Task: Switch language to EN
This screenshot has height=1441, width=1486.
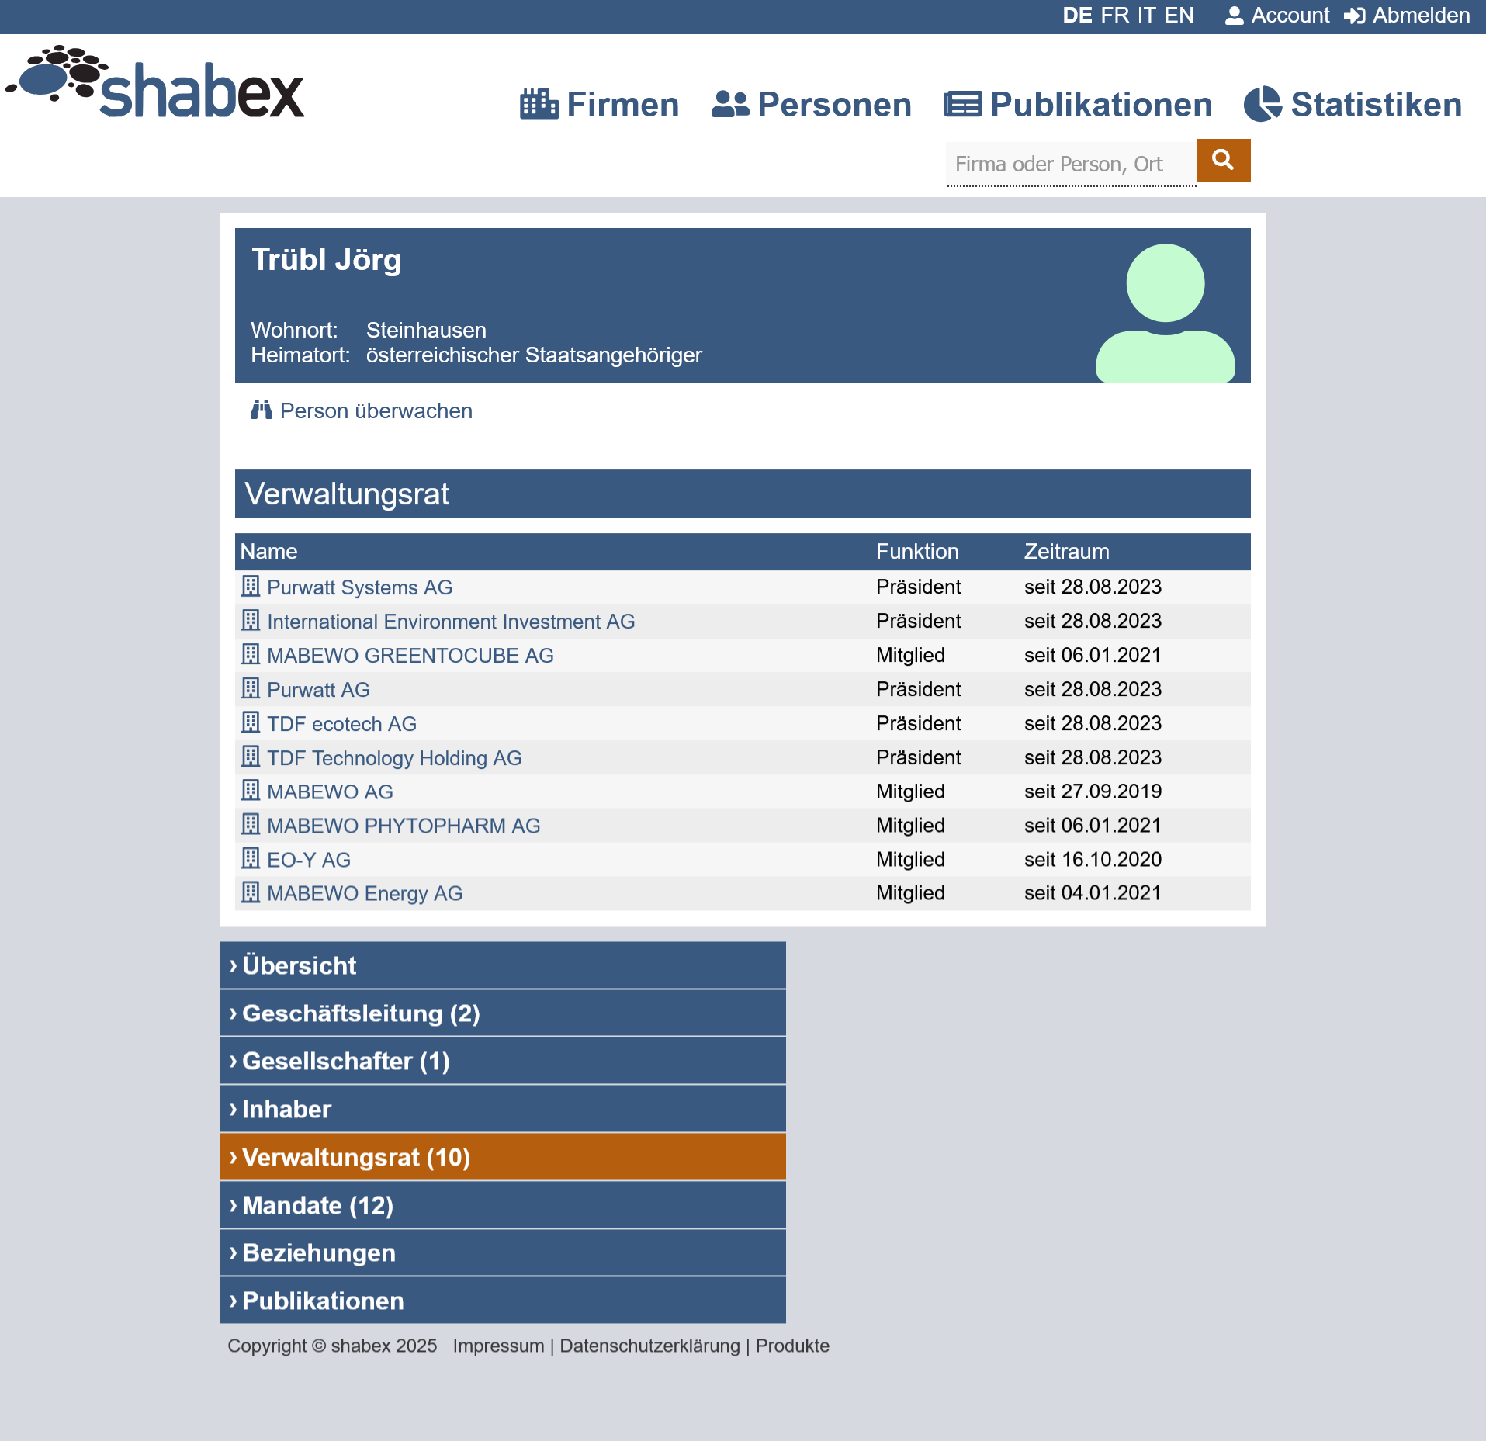Action: click(x=1178, y=16)
